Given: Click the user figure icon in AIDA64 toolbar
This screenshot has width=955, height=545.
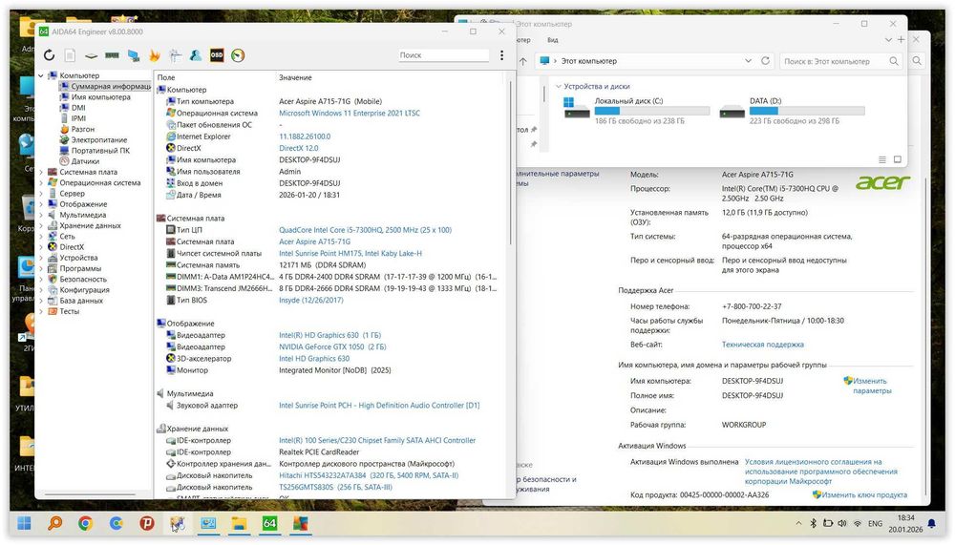Looking at the screenshot, I should pos(196,55).
